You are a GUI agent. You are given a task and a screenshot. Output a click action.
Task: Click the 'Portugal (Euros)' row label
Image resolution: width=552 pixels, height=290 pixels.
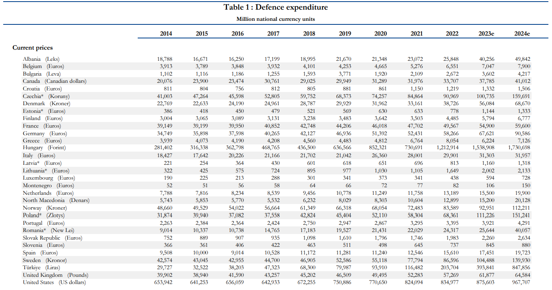click(x=44, y=223)
